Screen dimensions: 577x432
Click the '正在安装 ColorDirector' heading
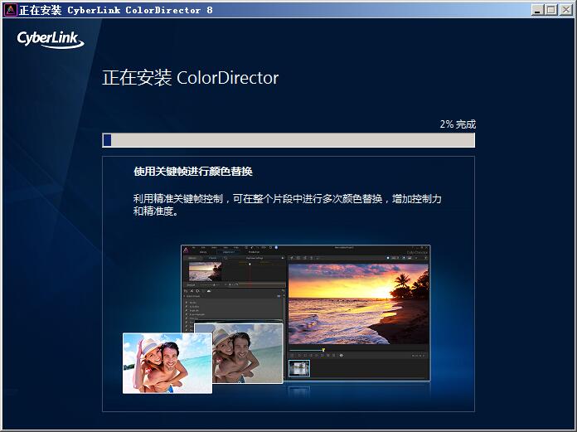click(190, 78)
